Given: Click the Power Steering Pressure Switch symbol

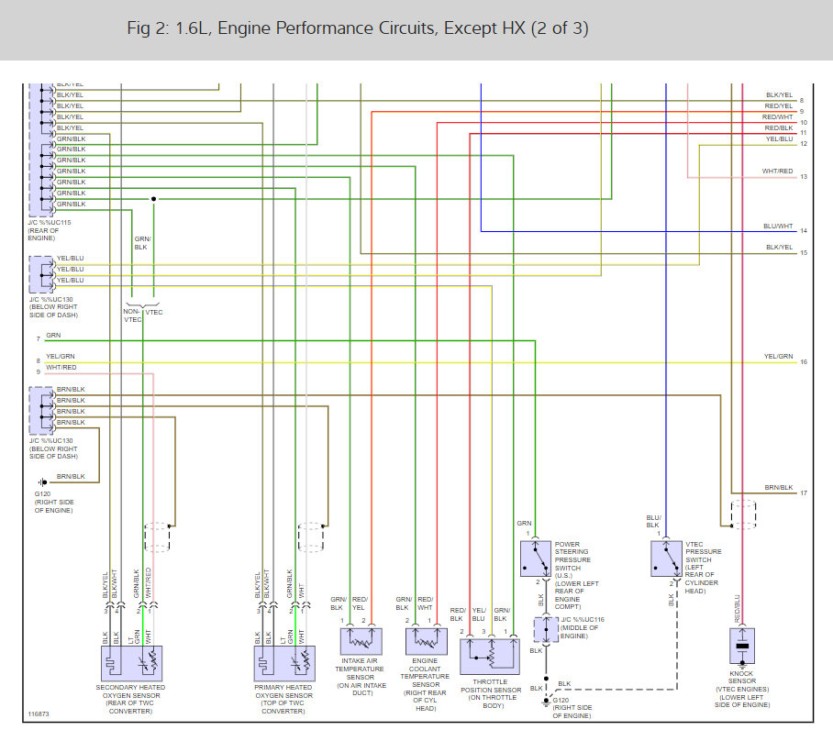Looking at the screenshot, I should (x=535, y=559).
